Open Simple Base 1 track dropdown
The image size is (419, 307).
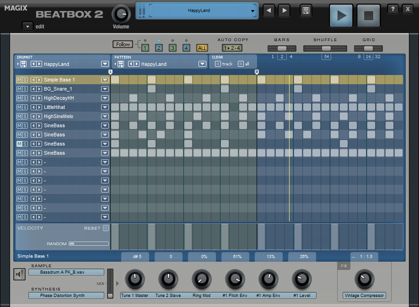point(105,80)
